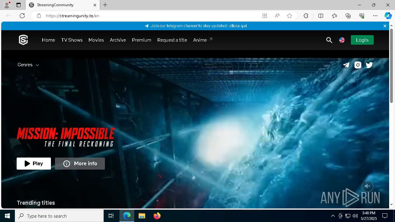395x222 pixels.
Task: Click the page vertical scrollbar thumb
Action: pyautogui.click(x=391, y=66)
